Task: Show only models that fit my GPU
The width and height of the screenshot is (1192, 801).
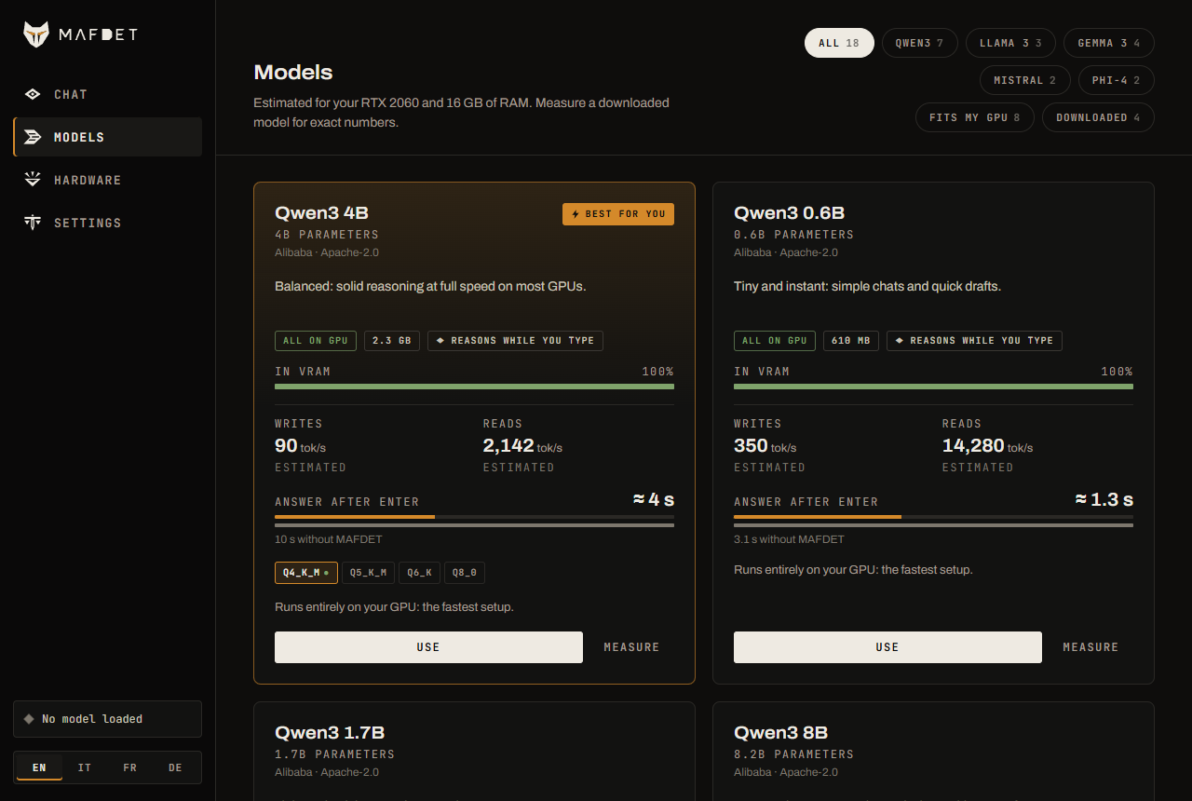Action: point(975,117)
